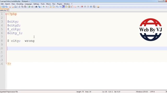Place cursor in highlighted line 10
The image size is (167, 93).
[x=87, y=49]
